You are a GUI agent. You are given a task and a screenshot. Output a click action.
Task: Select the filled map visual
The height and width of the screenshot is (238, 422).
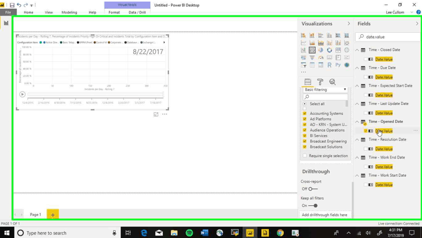pos(304,57)
